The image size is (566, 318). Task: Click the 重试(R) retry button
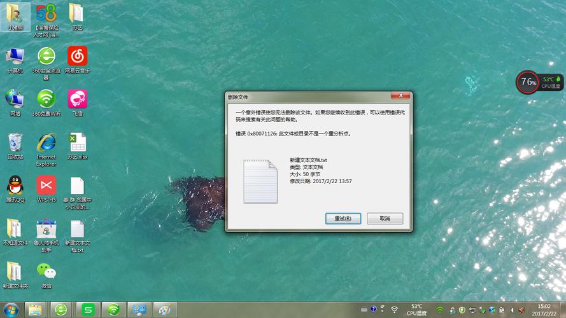pos(343,218)
